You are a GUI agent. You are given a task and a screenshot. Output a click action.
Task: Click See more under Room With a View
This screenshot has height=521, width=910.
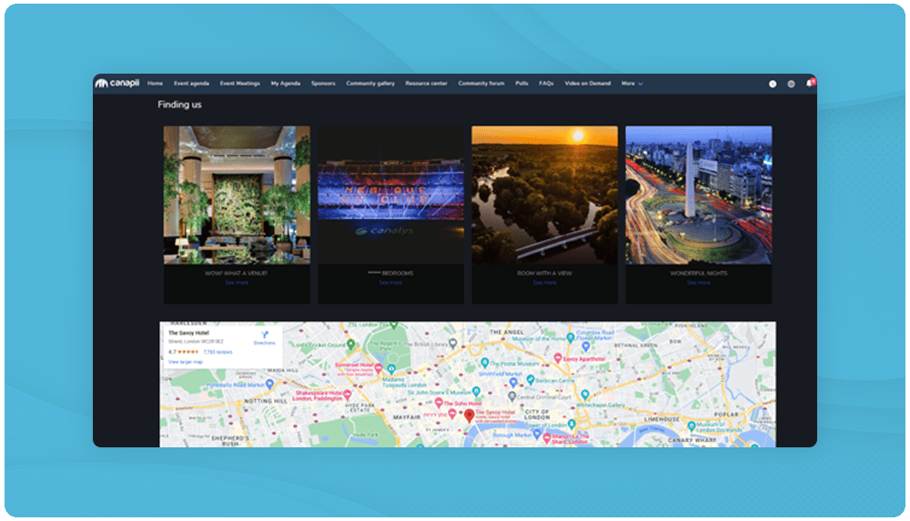pos(544,283)
